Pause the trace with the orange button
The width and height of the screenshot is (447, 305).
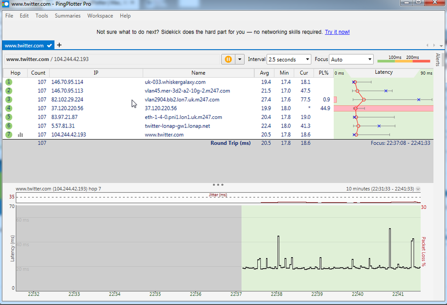tap(228, 59)
